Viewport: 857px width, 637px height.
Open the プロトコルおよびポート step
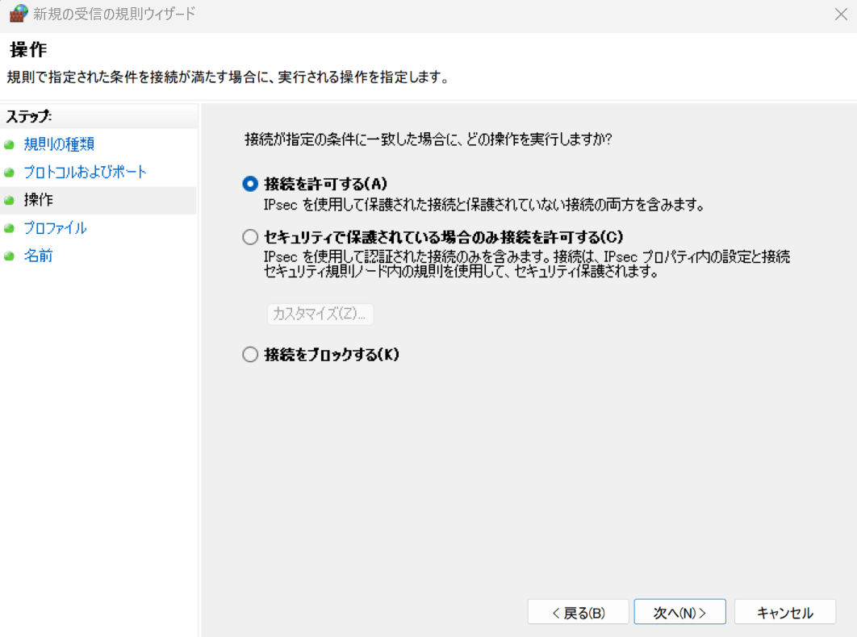click(85, 172)
